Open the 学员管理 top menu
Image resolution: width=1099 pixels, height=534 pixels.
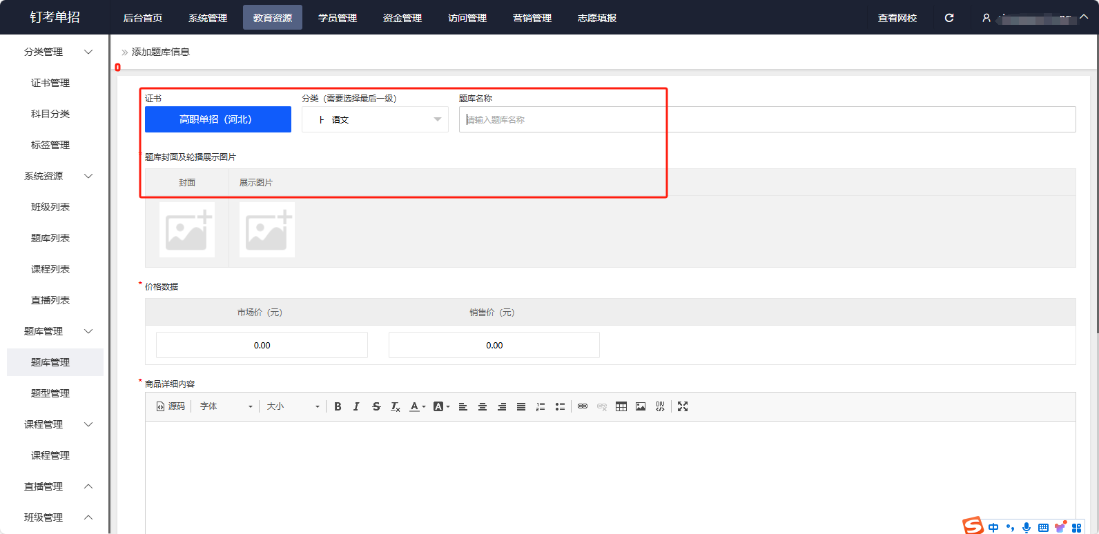click(338, 18)
